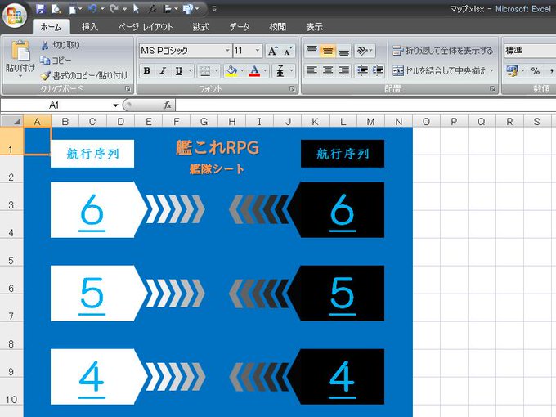556x417 pixels.
Task: Open alignment group dialog launcher
Action: pyautogui.click(x=492, y=89)
